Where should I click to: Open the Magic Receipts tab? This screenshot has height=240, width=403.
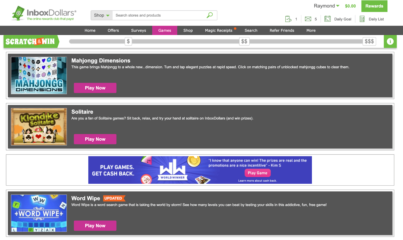click(219, 30)
